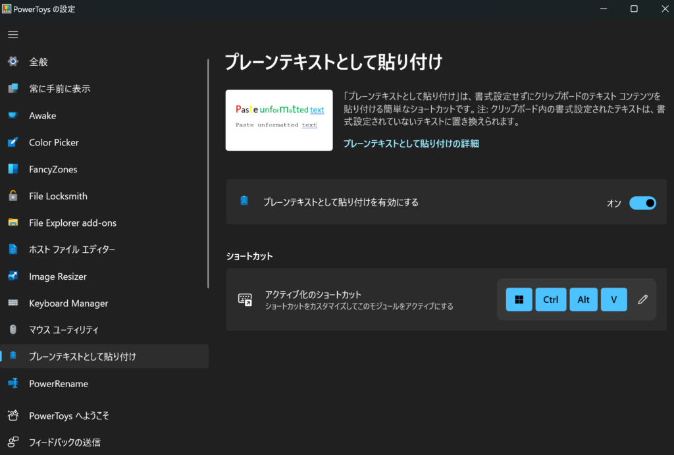Click the page title プレーンテキストとして貼り付け heading

pos(334,62)
